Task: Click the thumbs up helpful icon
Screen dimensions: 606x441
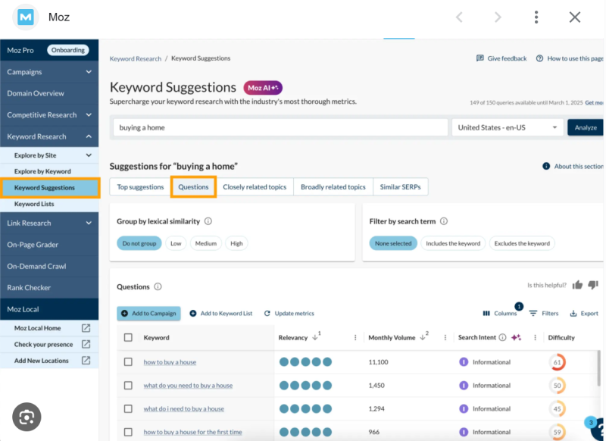Action: click(577, 285)
